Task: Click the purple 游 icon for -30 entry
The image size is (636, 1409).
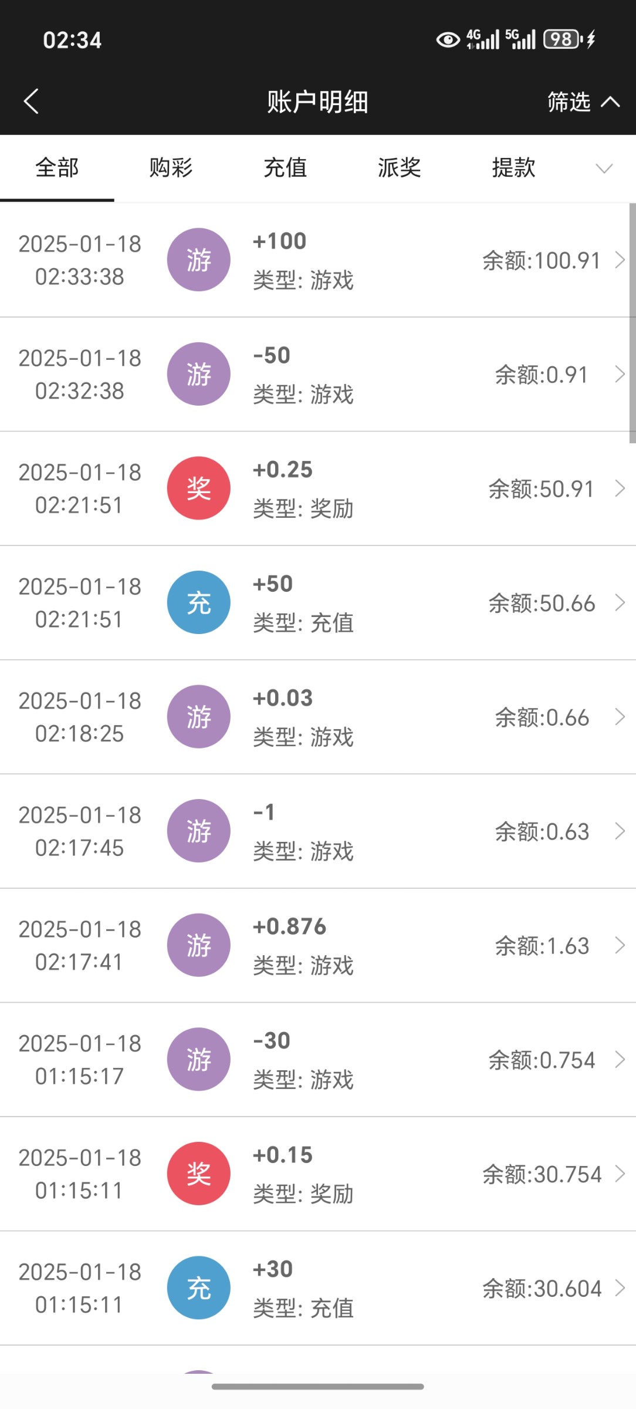Action: coord(198,1059)
